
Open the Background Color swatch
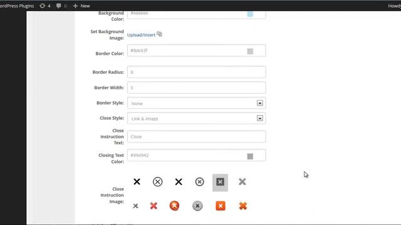tap(250, 14)
